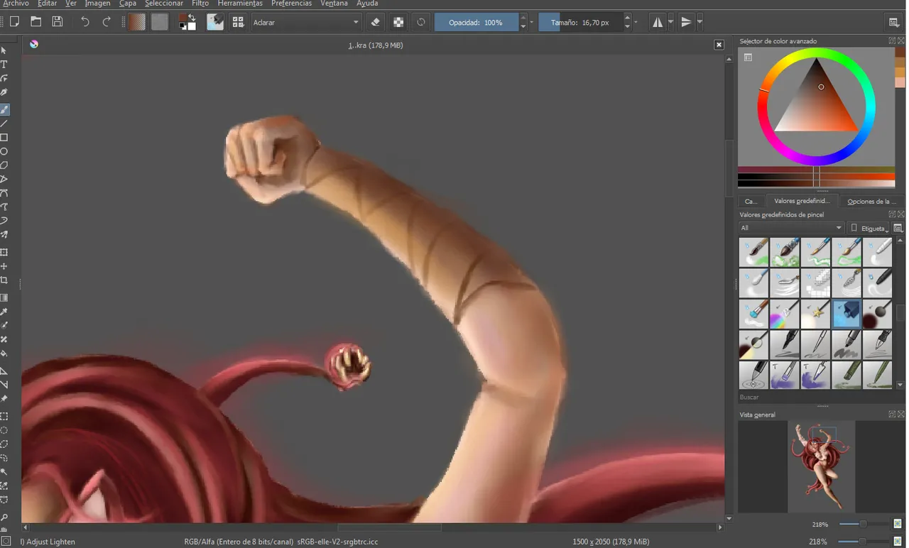Select the Multibrush tool
The image size is (909, 548).
4,235
